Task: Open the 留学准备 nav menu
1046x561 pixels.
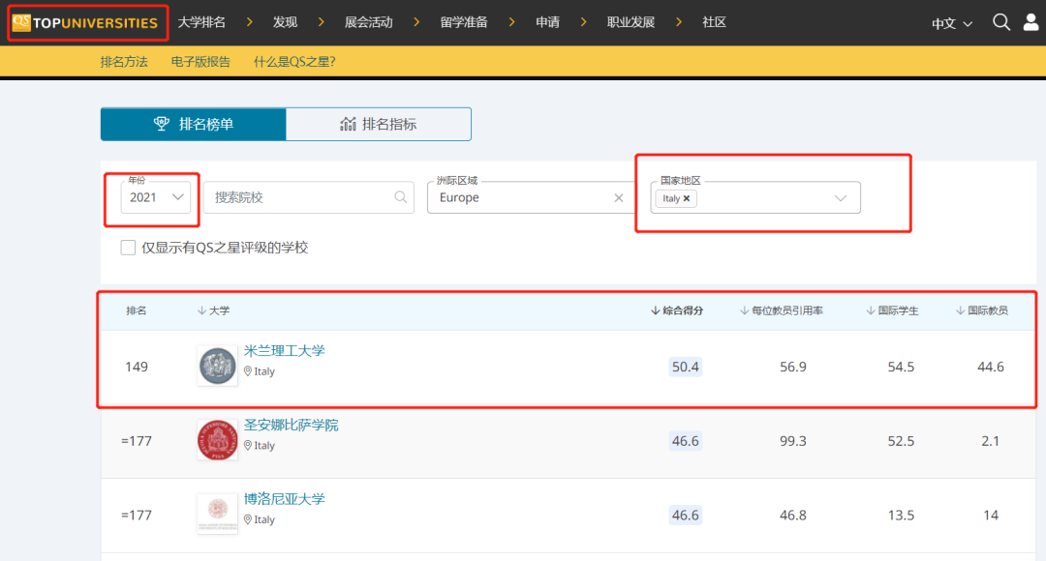Action: pyautogui.click(x=464, y=22)
